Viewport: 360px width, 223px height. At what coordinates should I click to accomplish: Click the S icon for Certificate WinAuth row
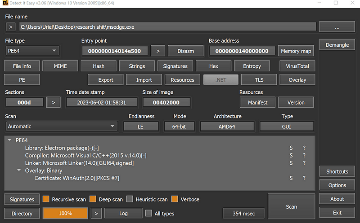[291, 178]
